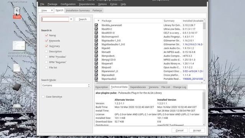Enable RPM "Provides" search option

pos(46,57)
